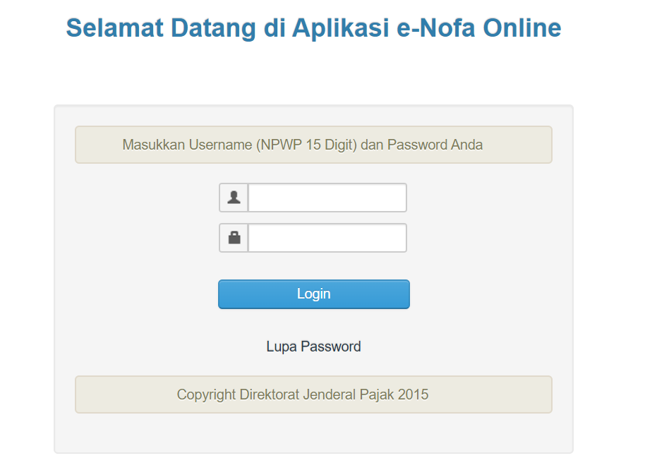Click the footer bar at form bottom
The width and height of the screenshot is (645, 470).
coord(313,394)
